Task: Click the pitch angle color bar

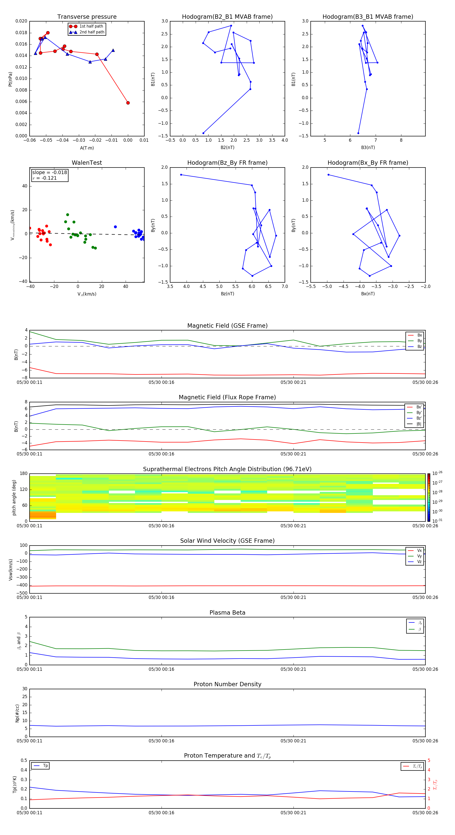Action: [x=429, y=497]
